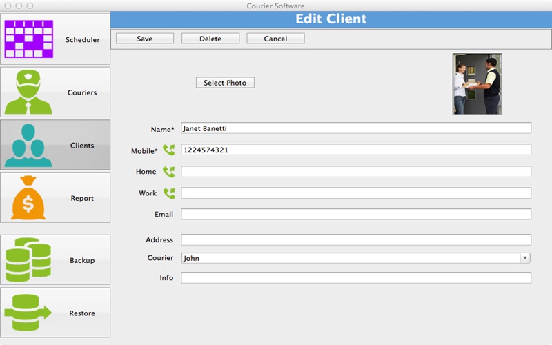Image resolution: width=552 pixels, height=345 pixels.
Task: Click into the Home phone field
Action: 356,171
